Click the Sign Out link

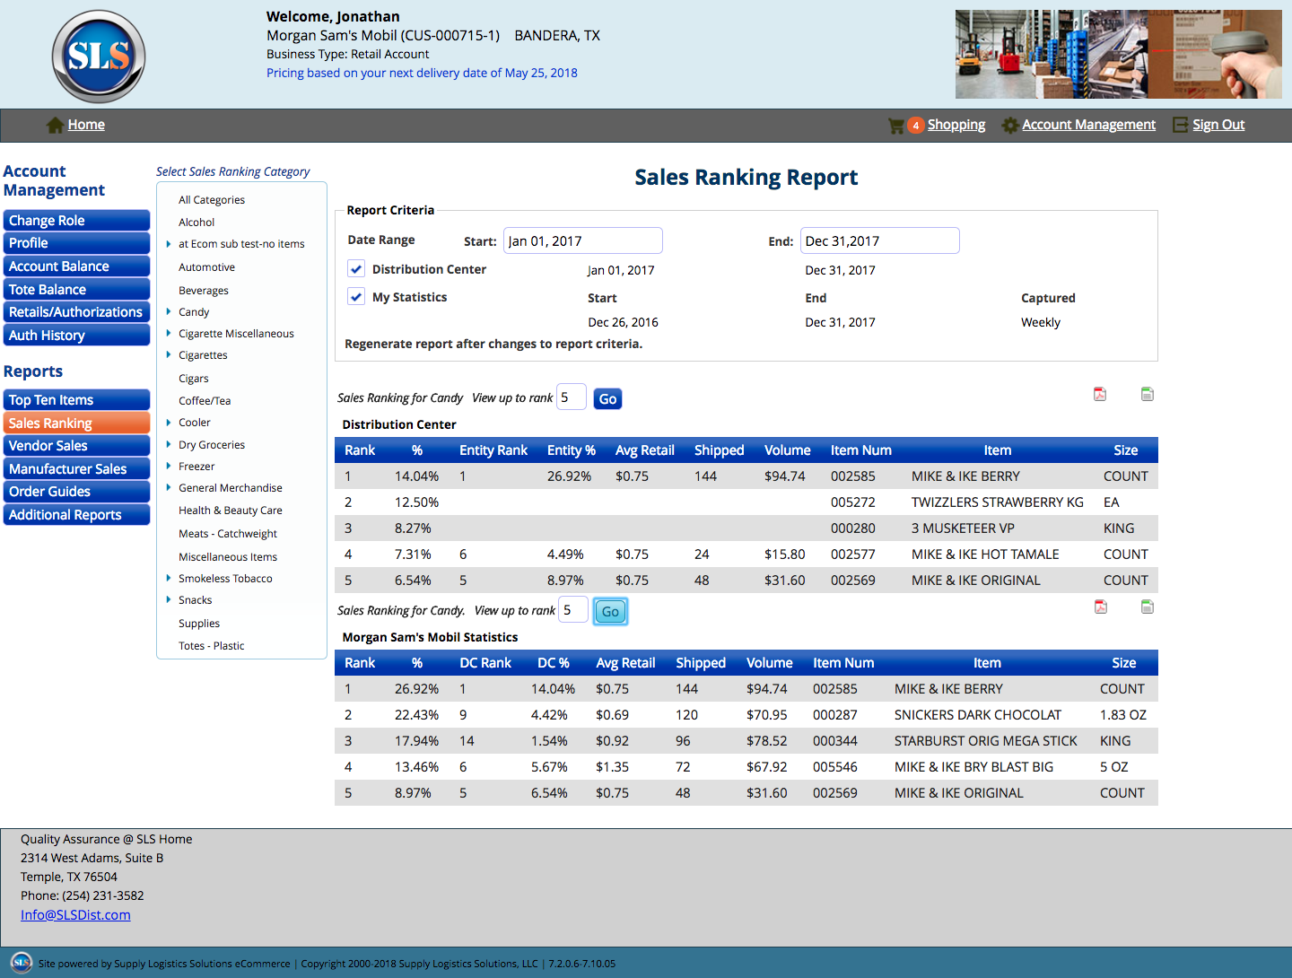click(x=1218, y=125)
